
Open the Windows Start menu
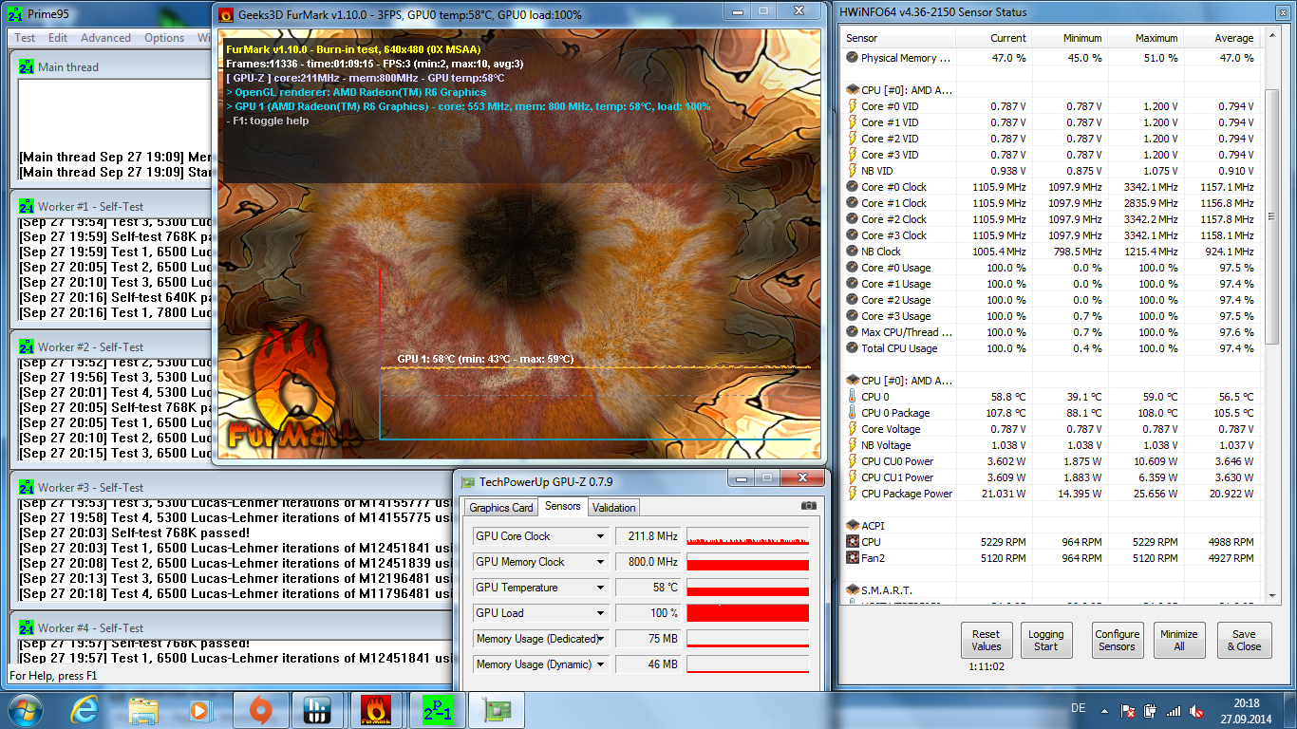pyautogui.click(x=24, y=709)
